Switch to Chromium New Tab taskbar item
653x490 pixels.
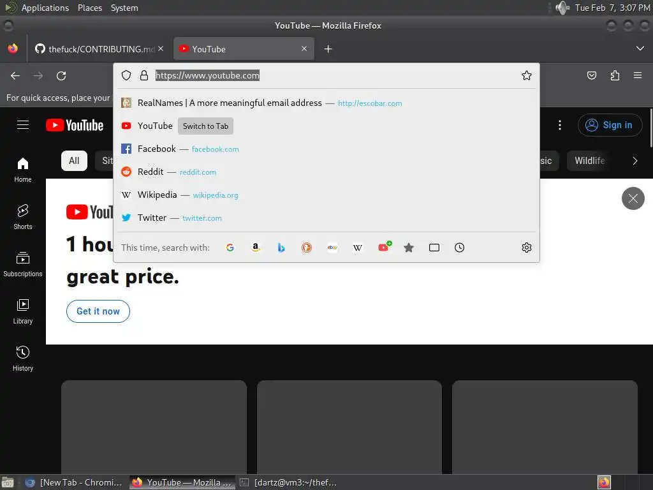[x=74, y=482]
